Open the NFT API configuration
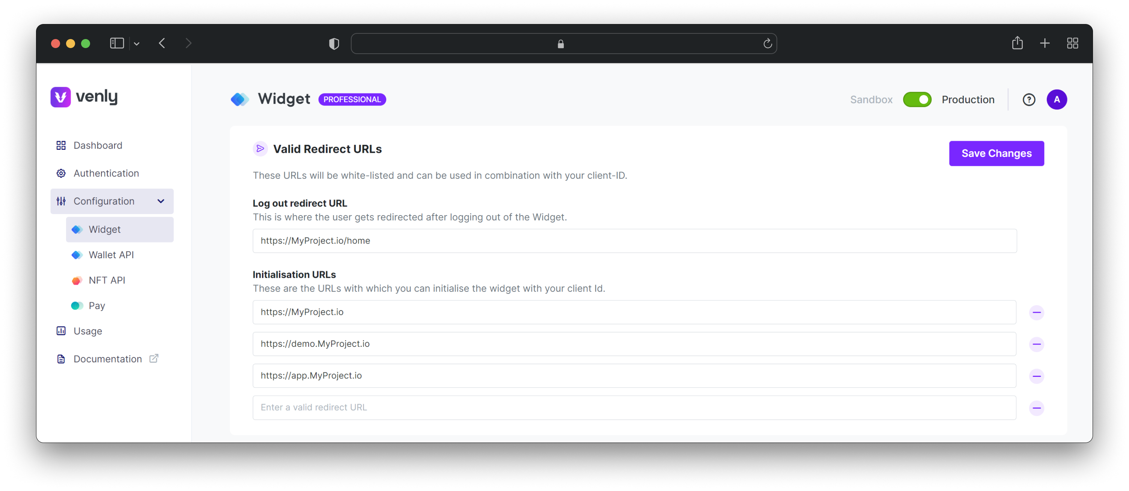Viewport: 1129px width, 491px height. [107, 280]
